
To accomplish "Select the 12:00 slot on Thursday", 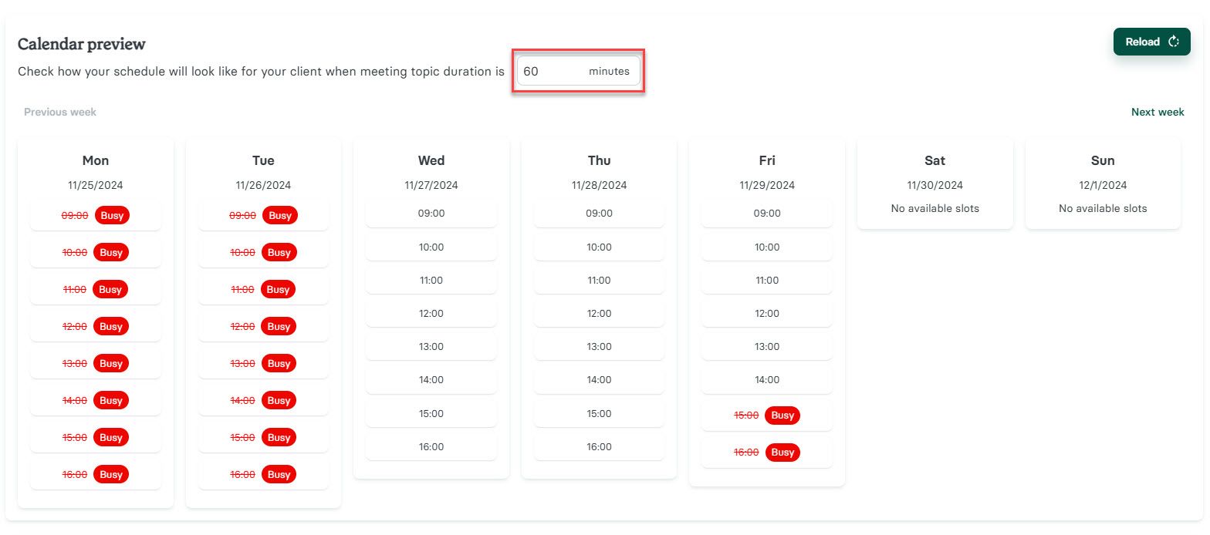I will click(x=599, y=313).
